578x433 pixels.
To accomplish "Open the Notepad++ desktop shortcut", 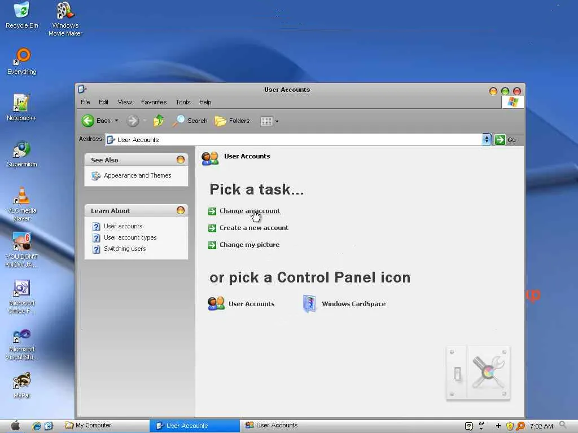I will (x=21, y=108).
